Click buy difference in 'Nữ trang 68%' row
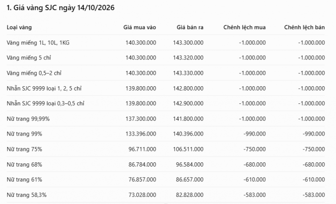 point(254,165)
